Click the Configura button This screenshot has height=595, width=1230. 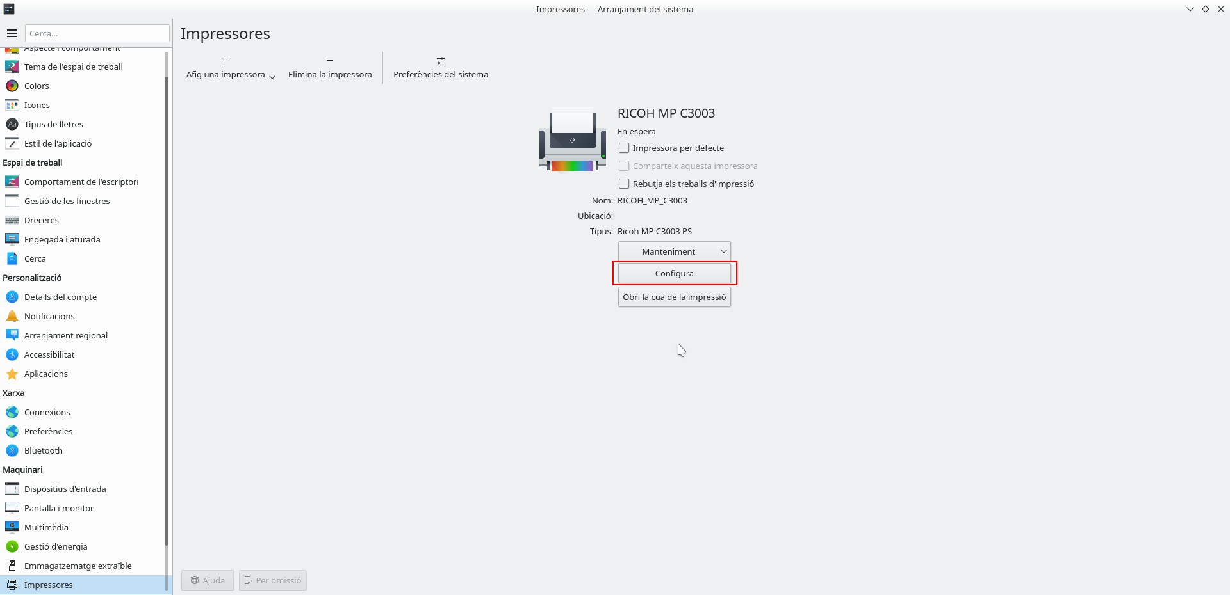click(x=674, y=273)
